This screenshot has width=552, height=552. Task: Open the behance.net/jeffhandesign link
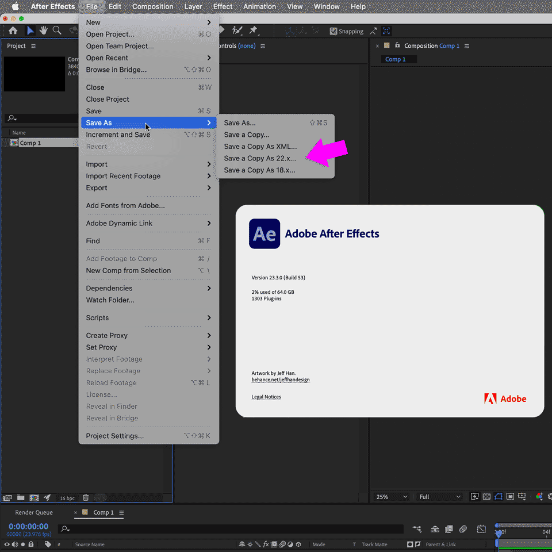pyautogui.click(x=280, y=379)
